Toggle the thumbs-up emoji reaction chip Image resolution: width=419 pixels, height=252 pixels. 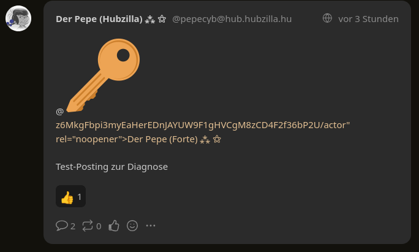click(x=71, y=197)
